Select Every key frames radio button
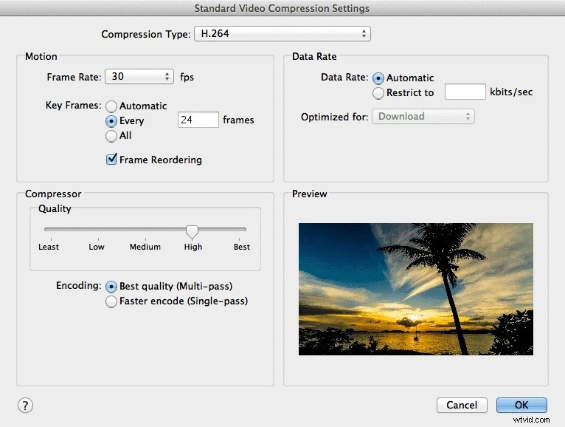Screen dimensions: 565x427 pyautogui.click(x=111, y=120)
